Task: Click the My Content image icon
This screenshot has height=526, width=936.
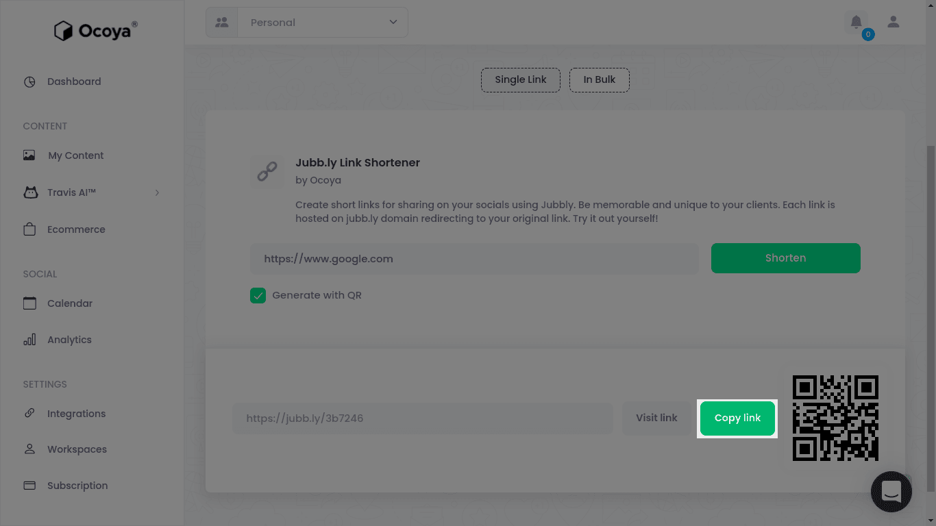Action: (x=29, y=155)
